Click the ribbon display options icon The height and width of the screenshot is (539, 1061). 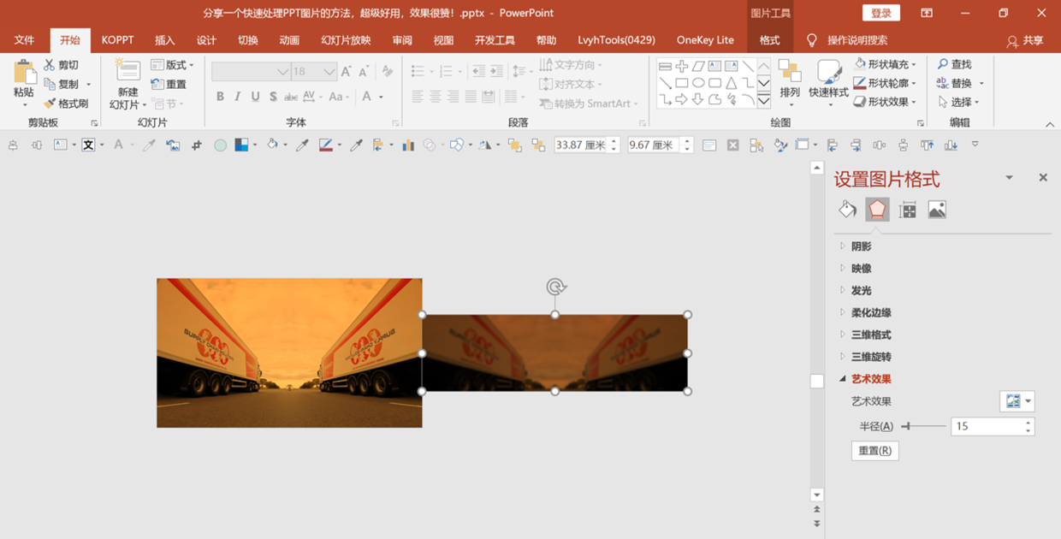tap(927, 13)
